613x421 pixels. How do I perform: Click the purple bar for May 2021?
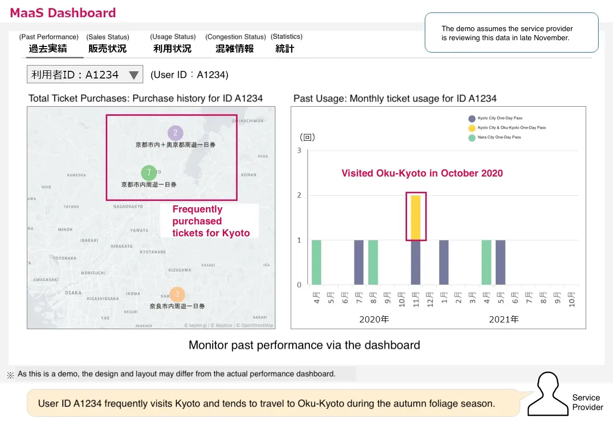[x=500, y=262]
